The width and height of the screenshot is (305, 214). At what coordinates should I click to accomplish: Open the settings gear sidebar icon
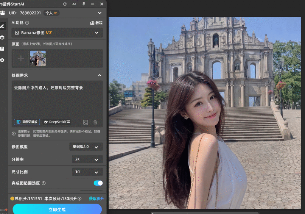pos(2,60)
